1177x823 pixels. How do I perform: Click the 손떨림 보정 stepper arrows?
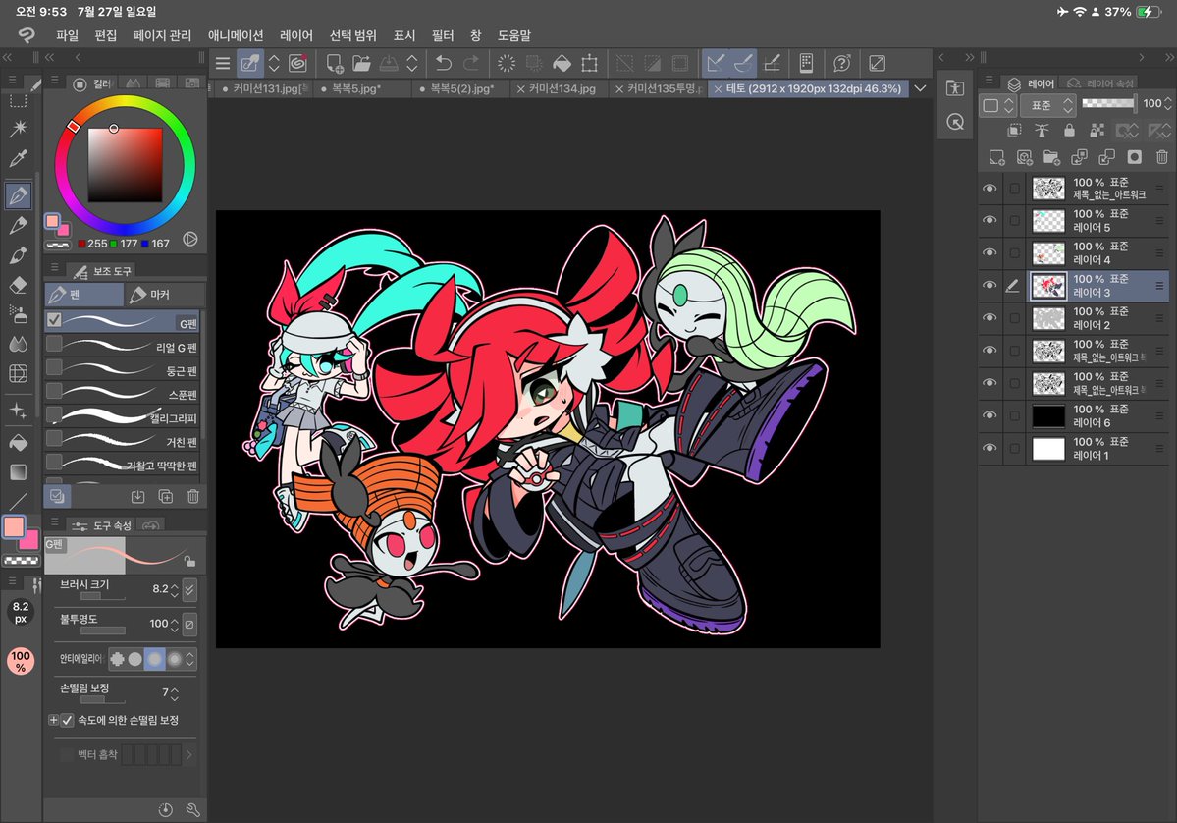point(175,693)
